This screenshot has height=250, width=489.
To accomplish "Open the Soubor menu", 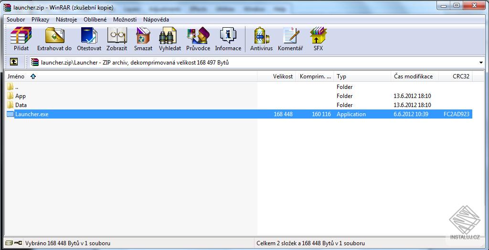I will point(16,19).
